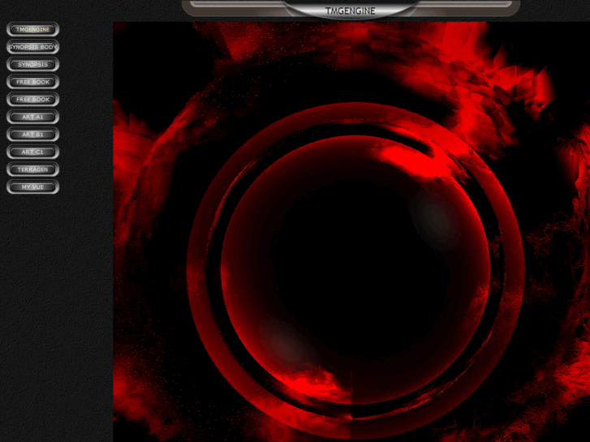590x442 pixels.
Task: Select the SYNOPSIS button below SYNOPSIS BODY
Action: (32, 64)
